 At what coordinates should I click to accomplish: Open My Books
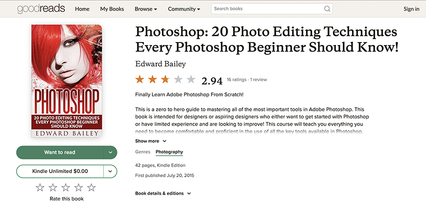pos(112,9)
